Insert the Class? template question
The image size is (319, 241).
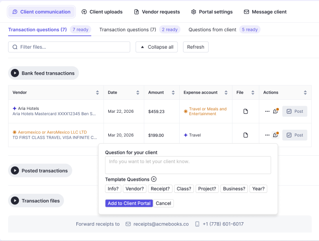pos(184,188)
